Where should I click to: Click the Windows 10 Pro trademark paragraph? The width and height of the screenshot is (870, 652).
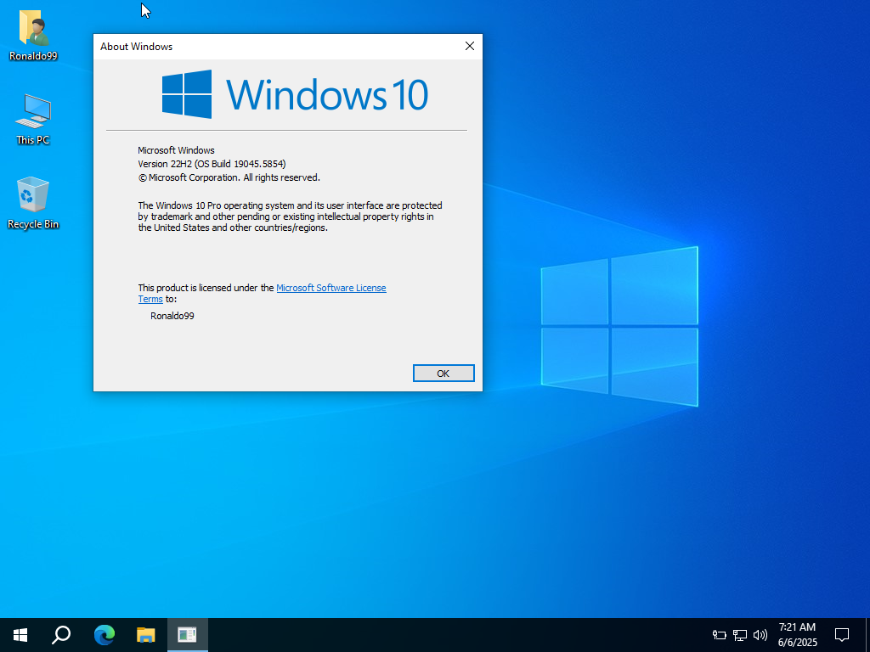(x=291, y=216)
